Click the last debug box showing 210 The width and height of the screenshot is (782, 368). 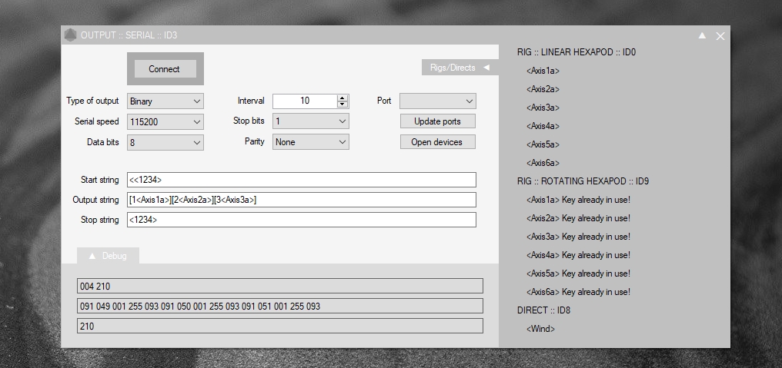(x=280, y=327)
